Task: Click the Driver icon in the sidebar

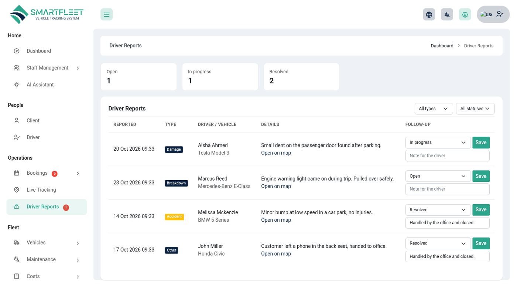Action: point(17,137)
